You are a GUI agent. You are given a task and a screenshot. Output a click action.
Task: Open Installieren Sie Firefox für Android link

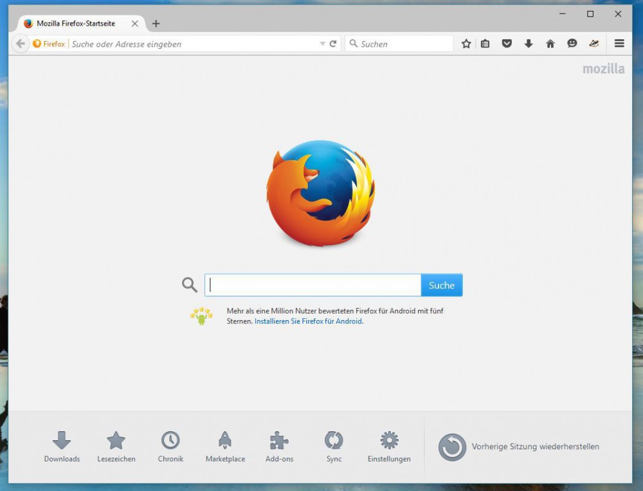tap(309, 321)
